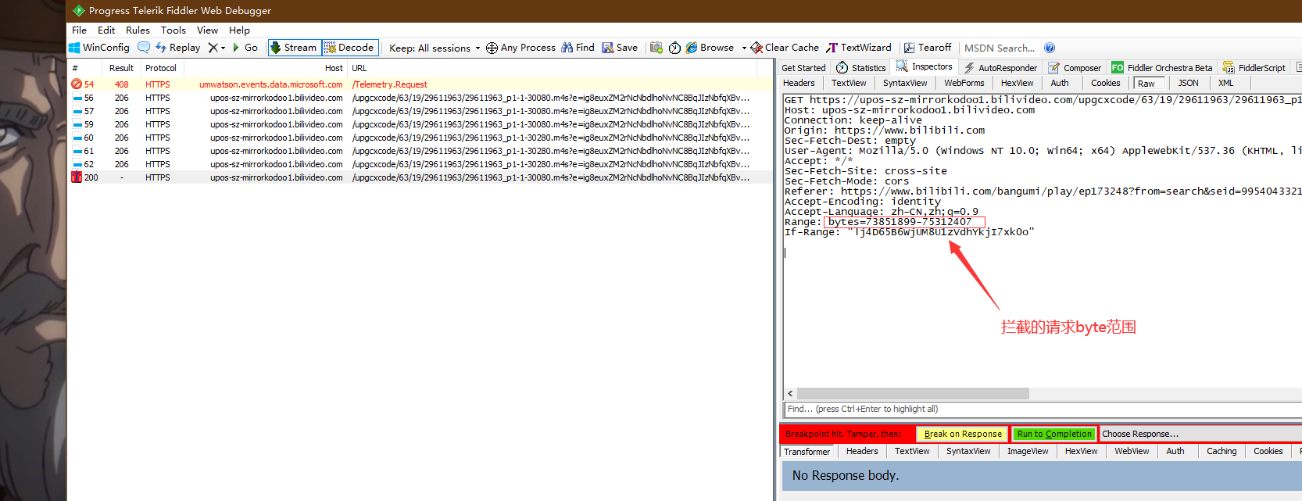This screenshot has width=1302, height=501.
Task: Open the View menu
Action: pyautogui.click(x=207, y=30)
